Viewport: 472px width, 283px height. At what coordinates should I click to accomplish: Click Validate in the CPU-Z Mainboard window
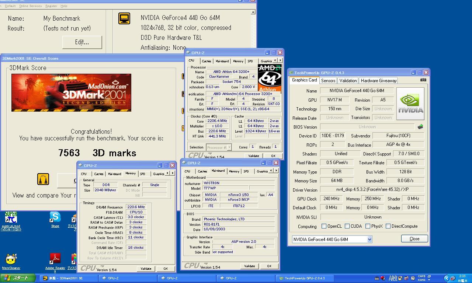coord(250,266)
